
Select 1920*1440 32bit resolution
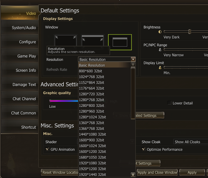coord(104,175)
